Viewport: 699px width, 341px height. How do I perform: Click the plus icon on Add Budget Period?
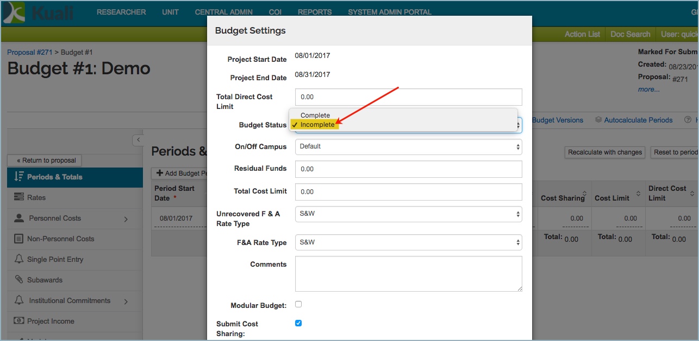[160, 173]
